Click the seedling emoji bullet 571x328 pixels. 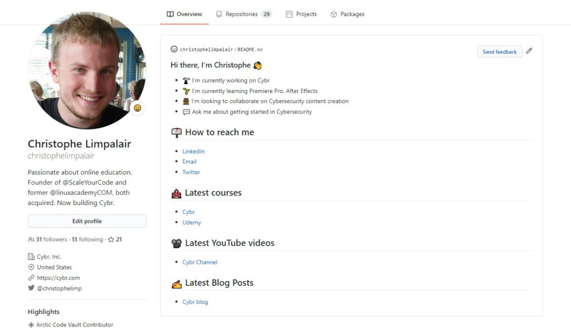[x=186, y=91]
